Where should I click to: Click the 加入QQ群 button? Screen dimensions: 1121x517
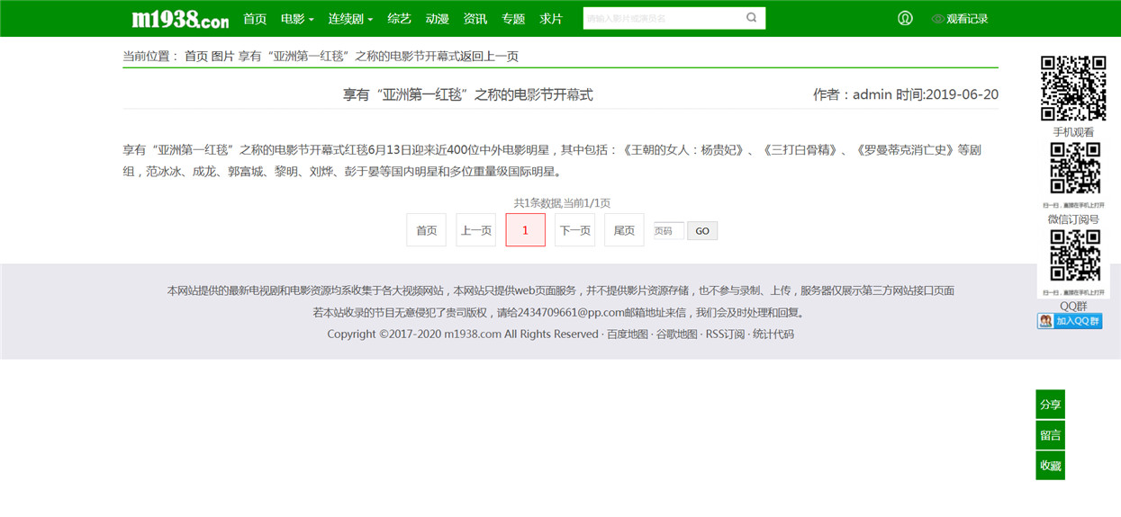coord(1070,321)
